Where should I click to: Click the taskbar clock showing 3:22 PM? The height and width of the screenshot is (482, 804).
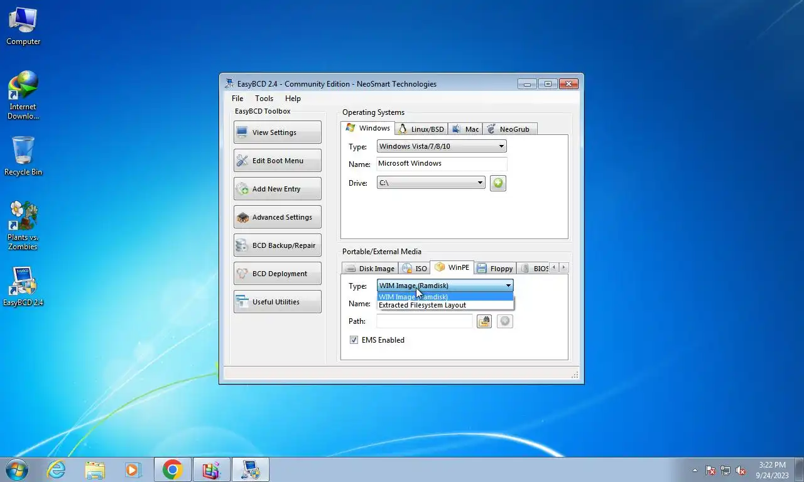point(772,470)
